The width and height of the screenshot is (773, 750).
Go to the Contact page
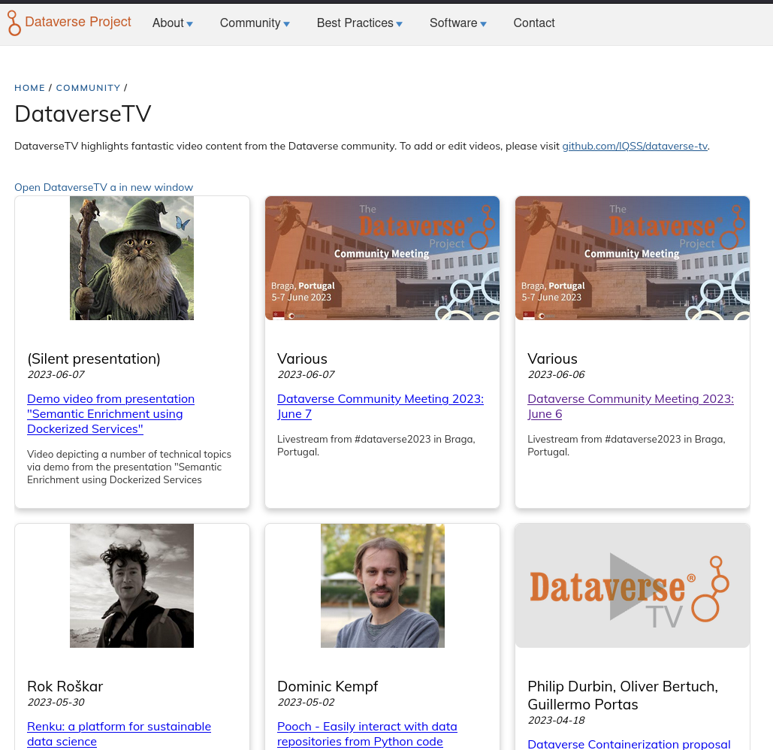533,23
